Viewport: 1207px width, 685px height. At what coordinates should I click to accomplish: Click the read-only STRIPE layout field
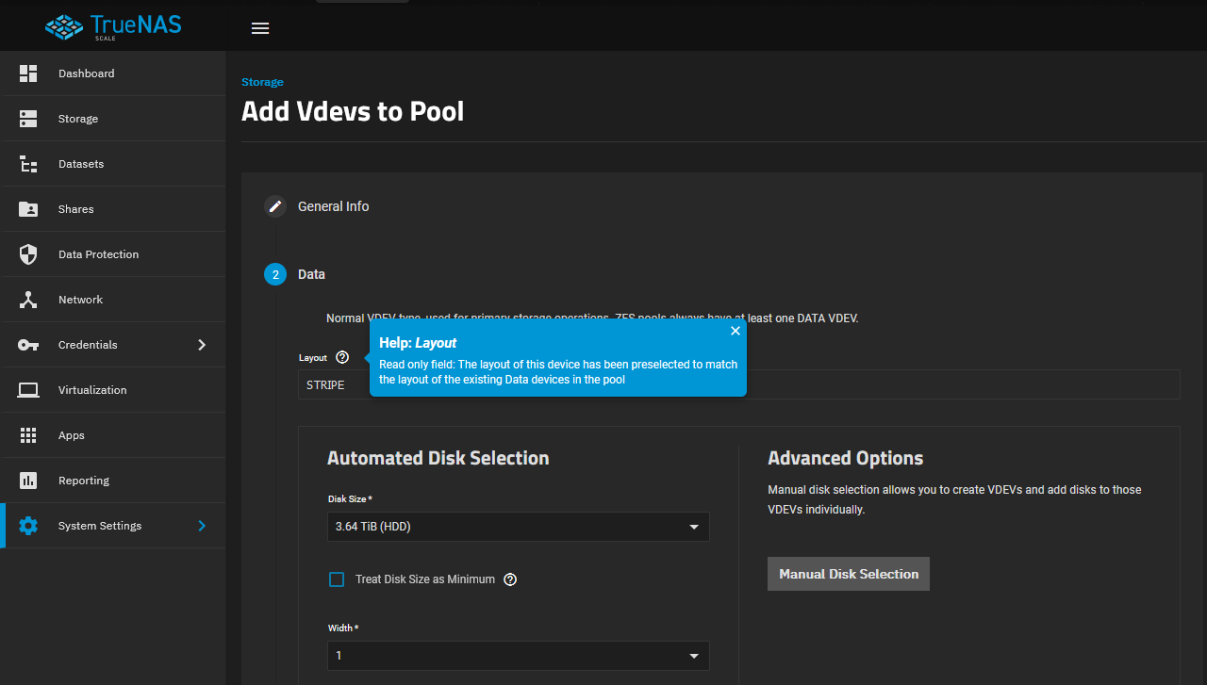pyautogui.click(x=739, y=384)
